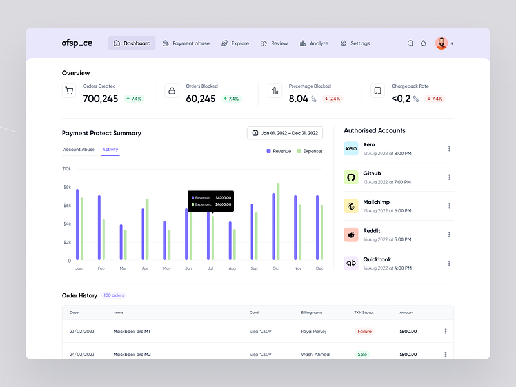The width and height of the screenshot is (516, 387).
Task: Click the October bar in the chart
Action: click(275, 226)
